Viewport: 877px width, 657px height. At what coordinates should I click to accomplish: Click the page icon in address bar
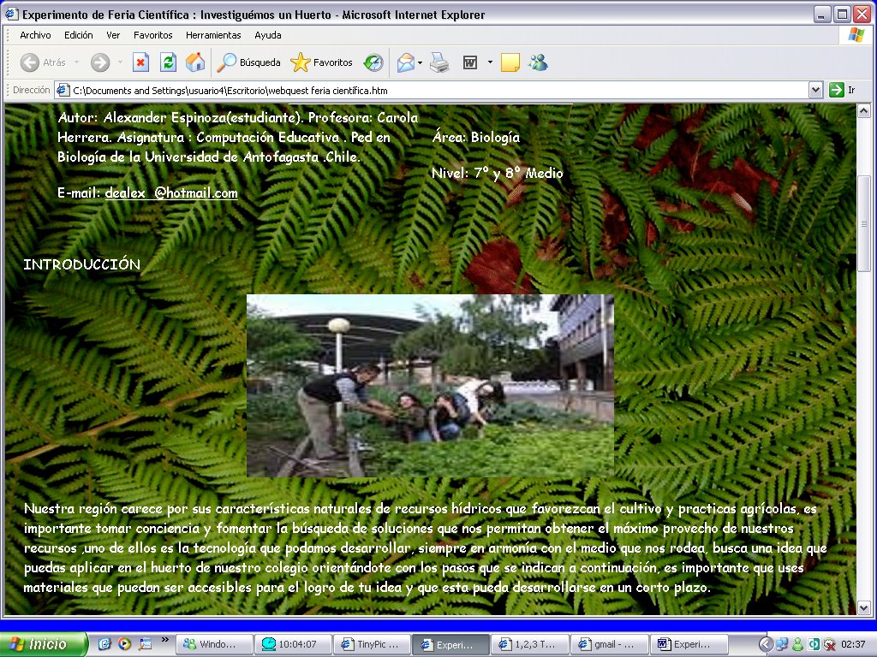point(63,90)
